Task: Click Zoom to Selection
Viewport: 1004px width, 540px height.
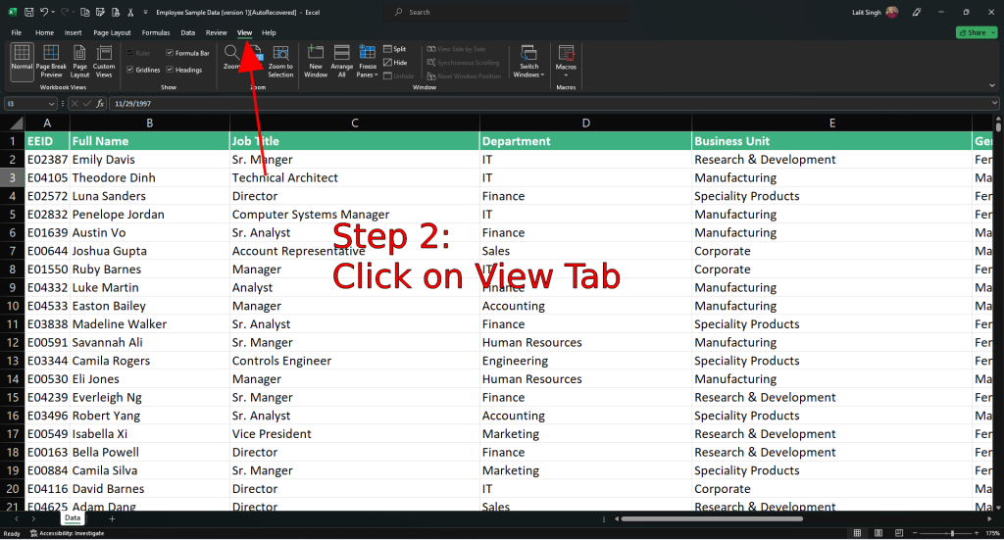Action: point(280,62)
